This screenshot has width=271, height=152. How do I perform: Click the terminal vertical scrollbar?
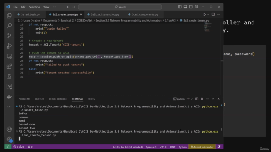point(221,129)
